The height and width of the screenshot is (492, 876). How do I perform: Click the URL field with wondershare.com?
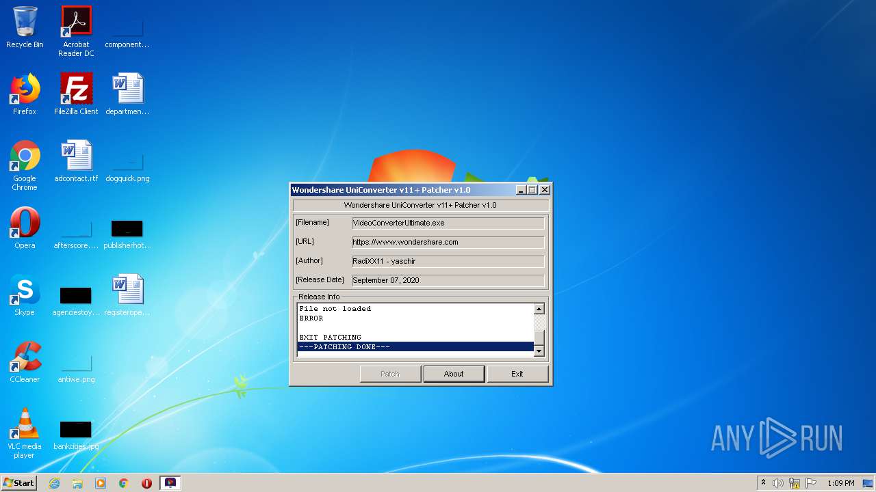[448, 242]
